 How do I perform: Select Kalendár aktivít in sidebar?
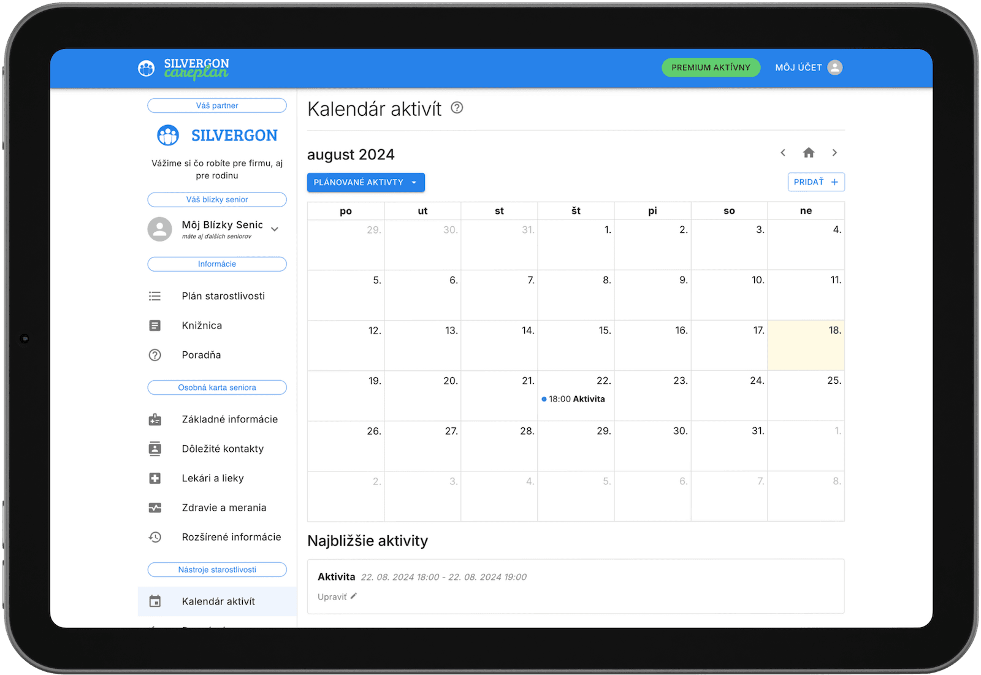coord(217,601)
